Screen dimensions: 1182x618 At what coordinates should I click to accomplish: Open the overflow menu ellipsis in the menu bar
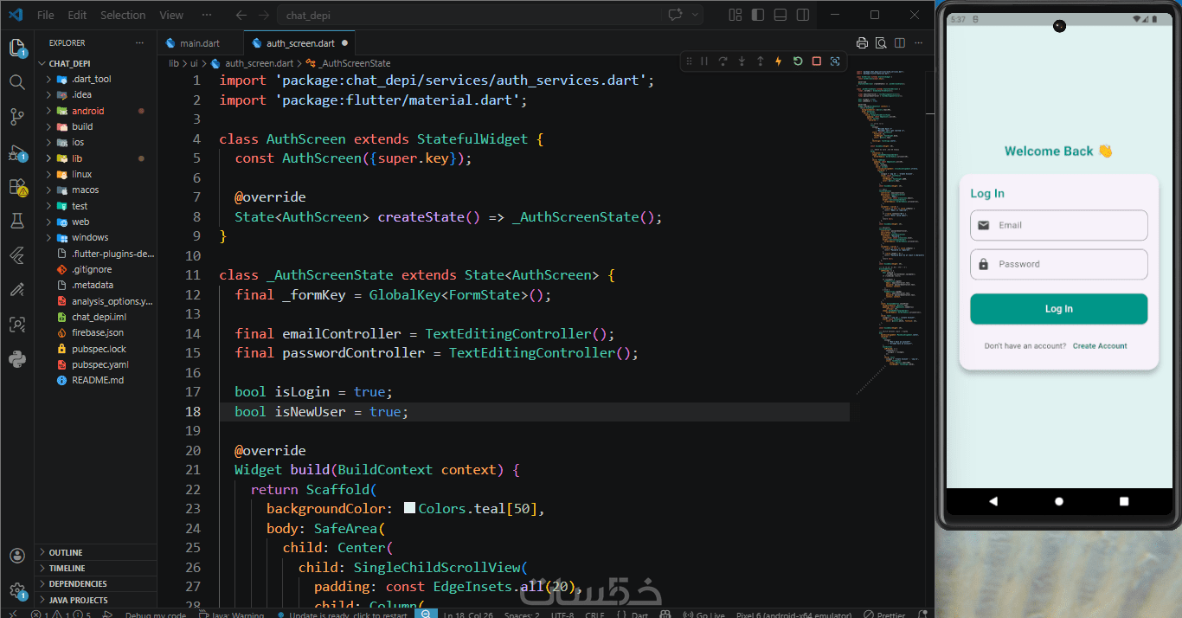(206, 15)
